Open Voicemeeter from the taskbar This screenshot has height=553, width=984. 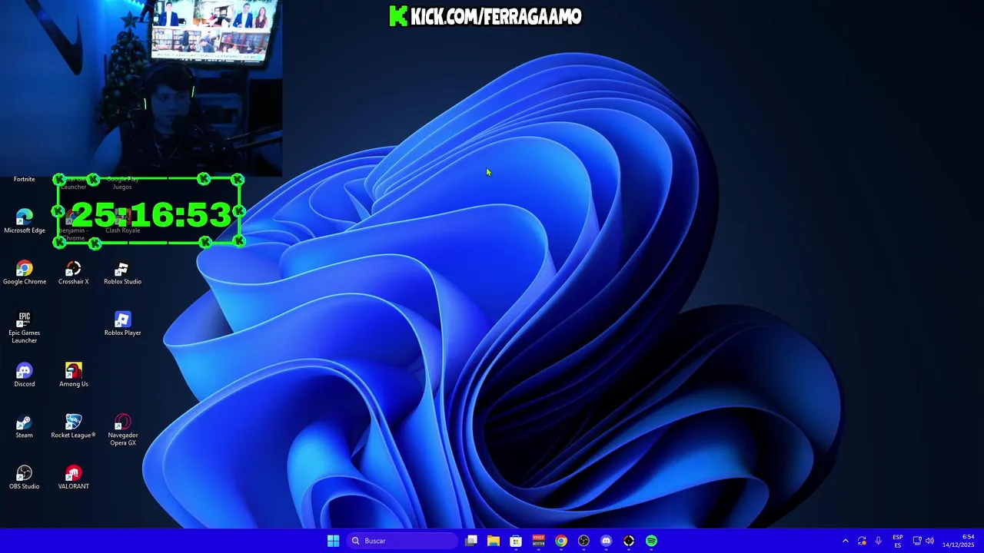point(538,541)
